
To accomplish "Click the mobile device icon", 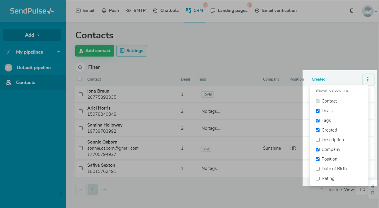I will point(351,10).
